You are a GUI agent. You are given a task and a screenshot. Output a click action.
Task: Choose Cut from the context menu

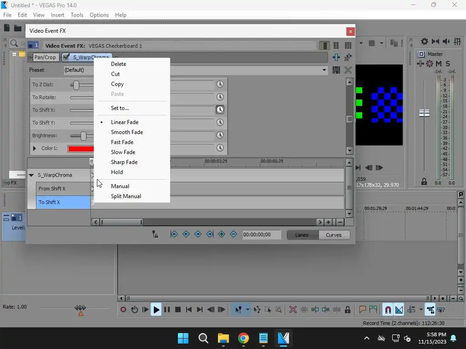115,74
